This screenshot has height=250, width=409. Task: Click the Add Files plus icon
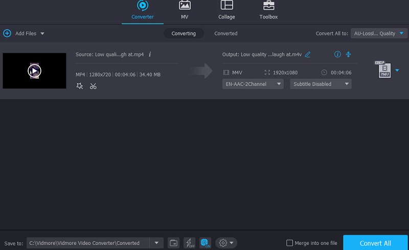[x=7, y=33]
